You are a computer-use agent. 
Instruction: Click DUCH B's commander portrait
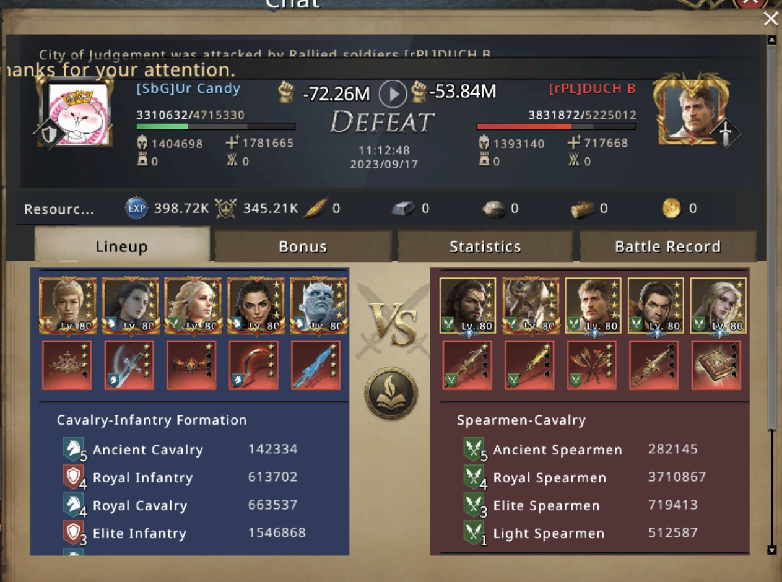pyautogui.click(x=692, y=110)
